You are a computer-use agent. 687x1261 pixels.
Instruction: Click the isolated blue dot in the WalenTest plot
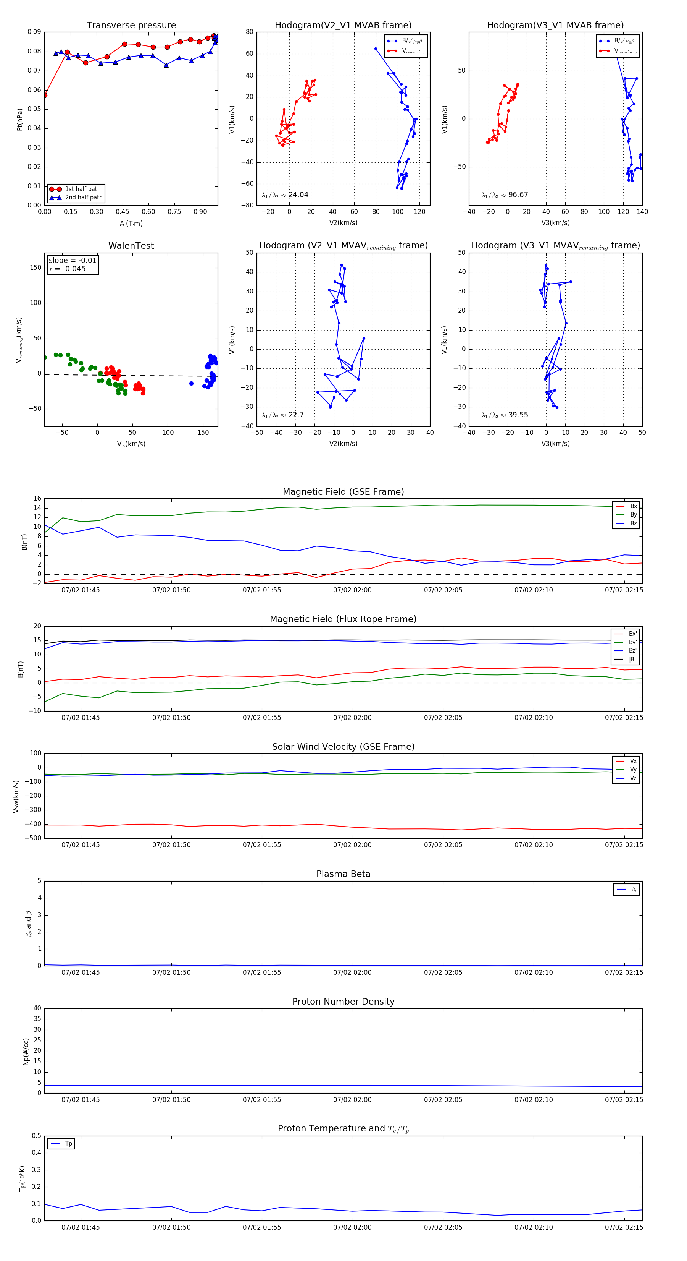click(191, 383)
